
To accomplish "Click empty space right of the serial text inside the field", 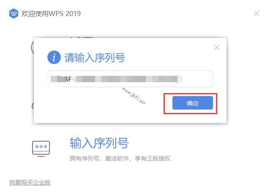I will click(x=197, y=79).
